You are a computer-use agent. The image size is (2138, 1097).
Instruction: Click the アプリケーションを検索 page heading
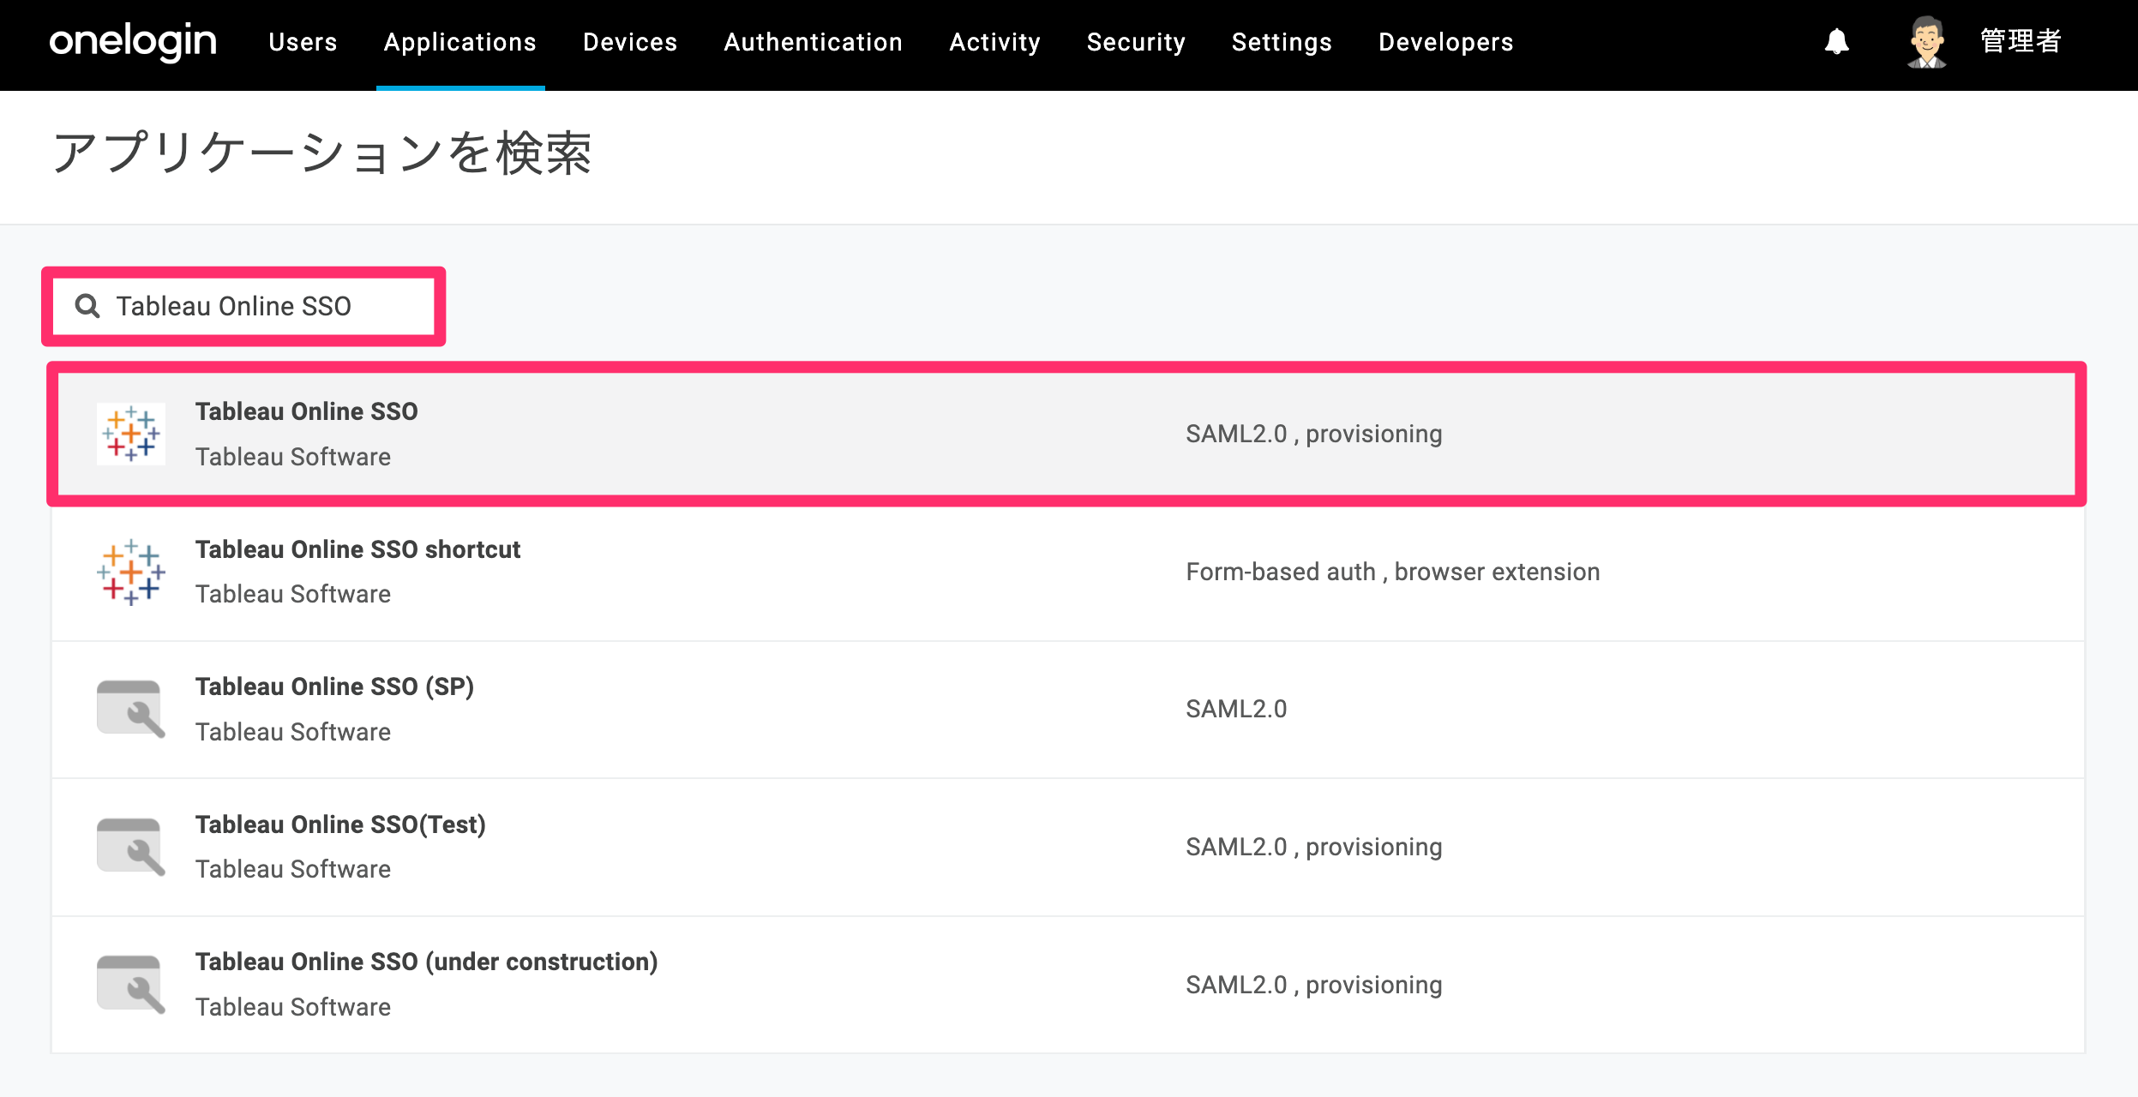point(322,153)
